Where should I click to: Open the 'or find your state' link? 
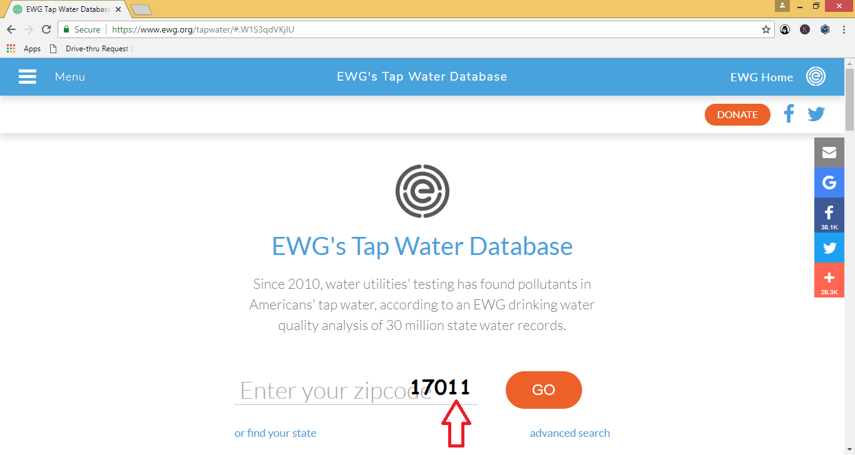tap(275, 433)
